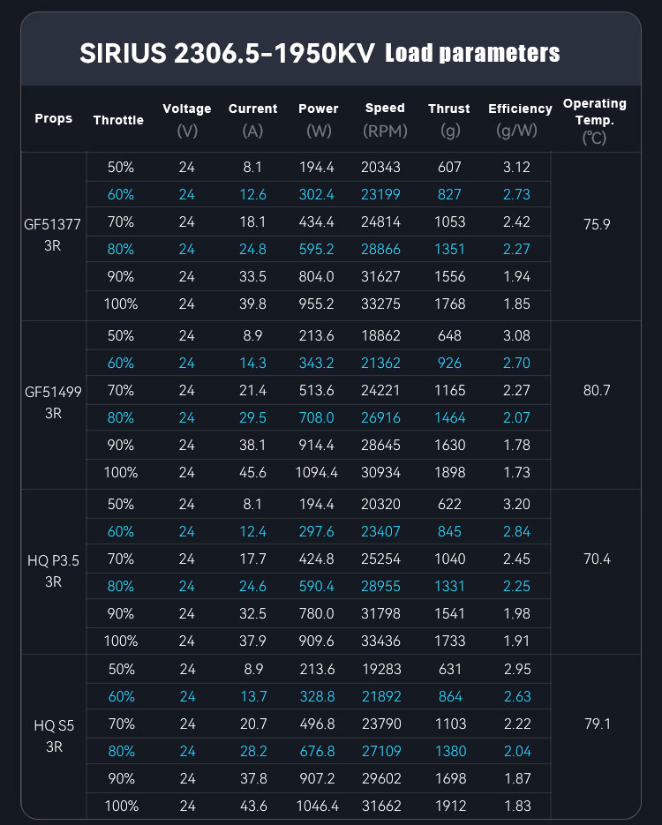Click the Thrust (g) column header
Screen dimensions: 662x825
coord(449,119)
